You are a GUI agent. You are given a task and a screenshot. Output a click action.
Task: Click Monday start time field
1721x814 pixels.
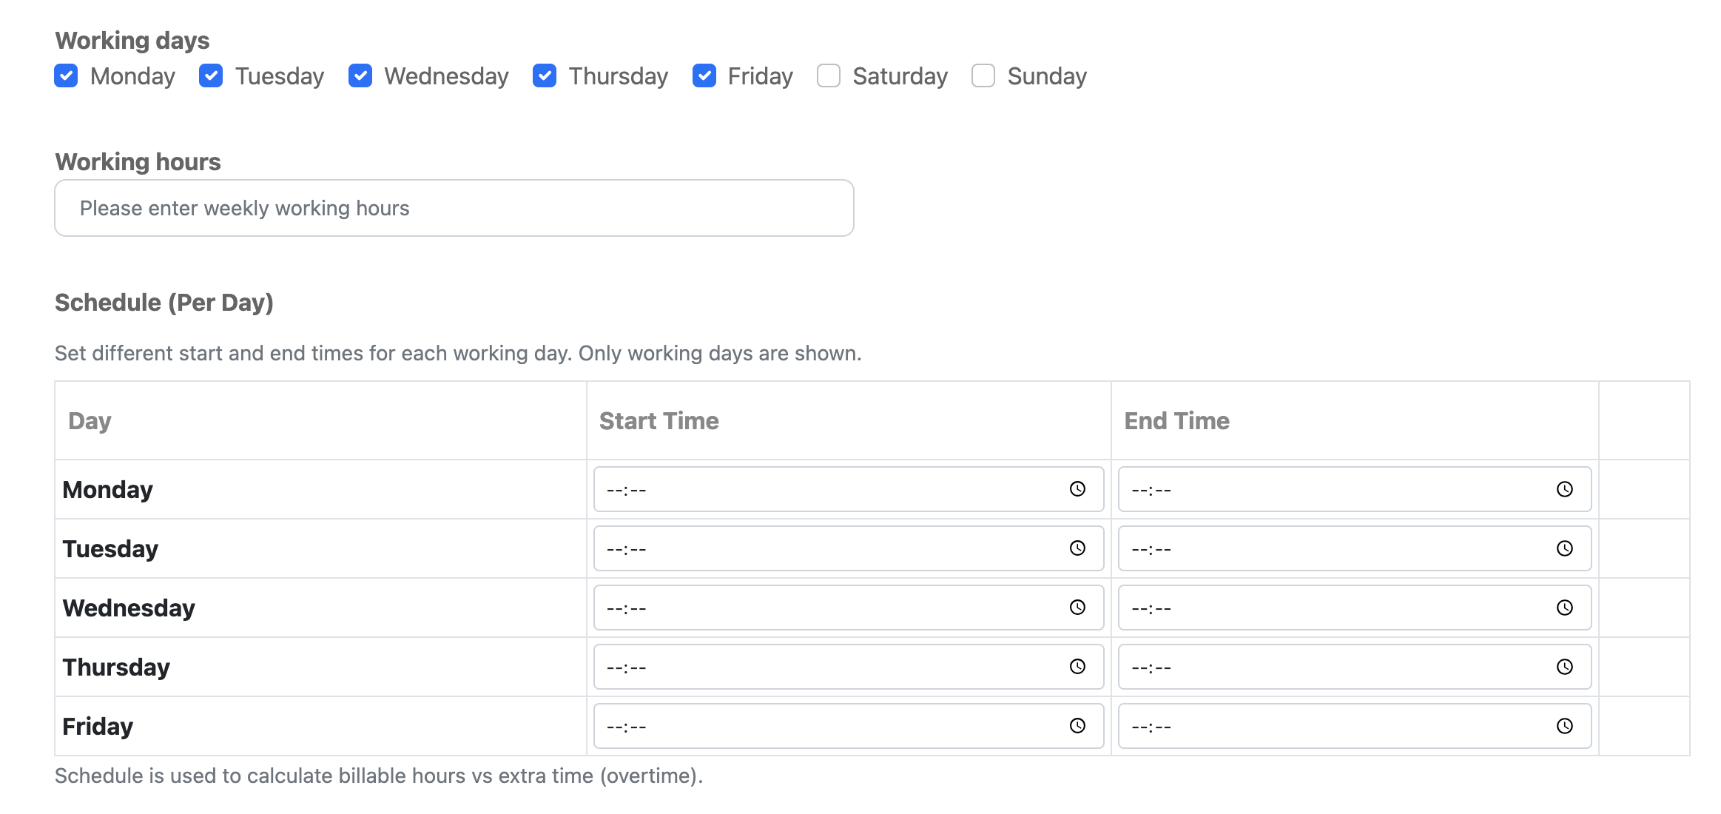pyautogui.click(x=849, y=489)
